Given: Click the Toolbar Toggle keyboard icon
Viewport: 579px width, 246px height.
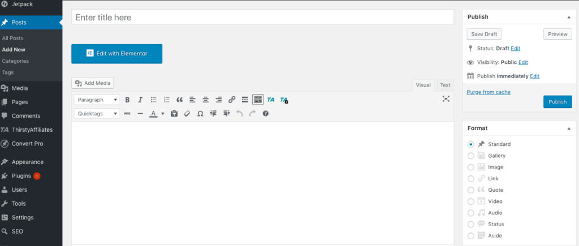Looking at the screenshot, I should point(258,100).
